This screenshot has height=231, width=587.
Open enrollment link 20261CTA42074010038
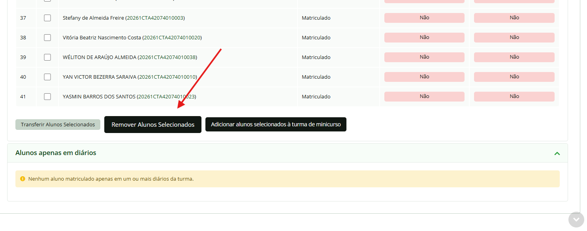point(167,57)
